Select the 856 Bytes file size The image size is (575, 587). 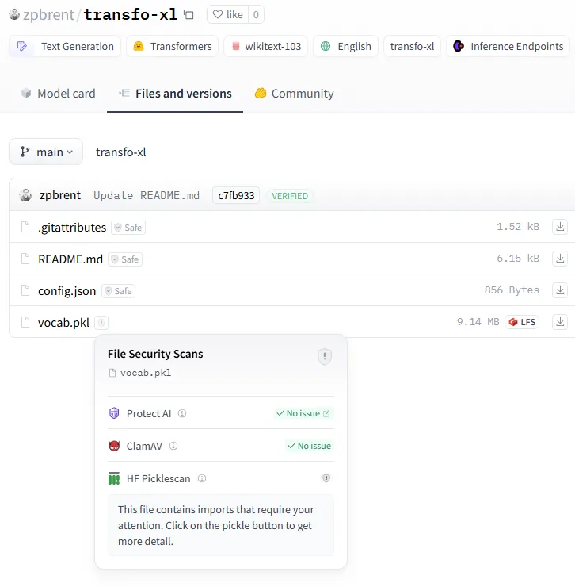[512, 290]
